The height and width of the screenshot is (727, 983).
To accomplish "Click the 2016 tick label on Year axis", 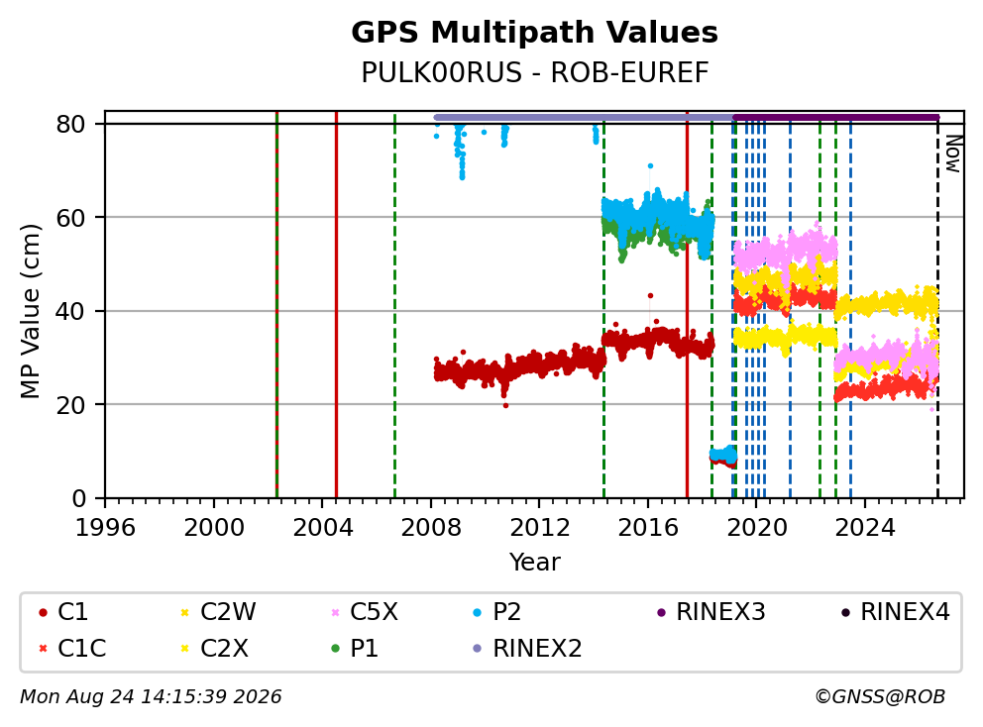I will 648,528.
